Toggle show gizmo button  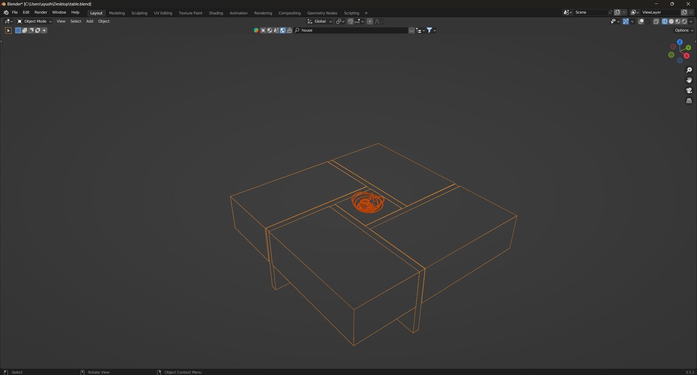point(625,22)
